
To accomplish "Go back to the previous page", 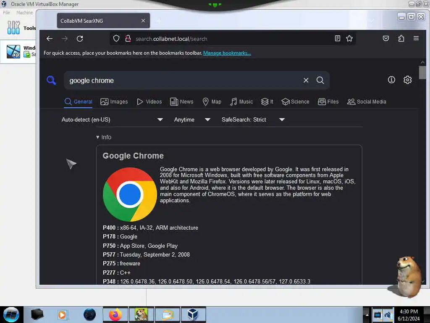I will [50, 39].
